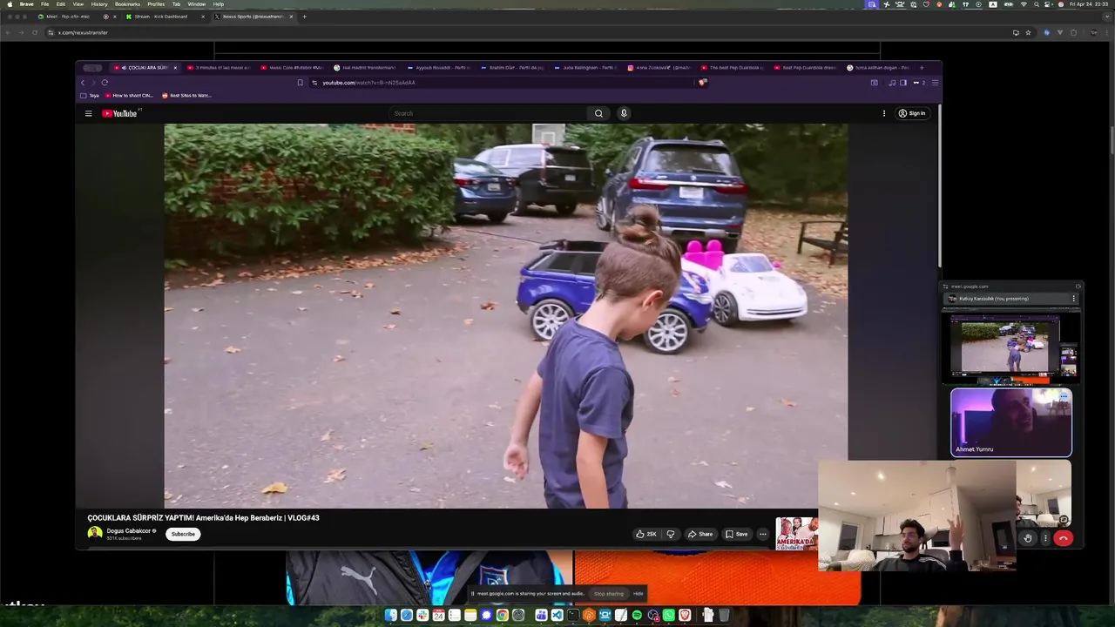Open the Amerika'da video thumbnail
This screenshot has width=1115, height=627.
click(796, 534)
